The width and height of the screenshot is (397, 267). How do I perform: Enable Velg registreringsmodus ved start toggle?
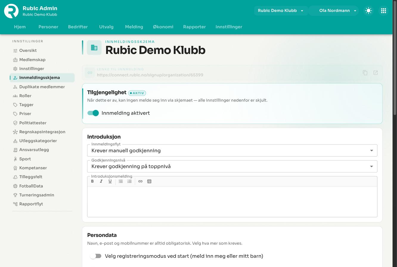96,256
